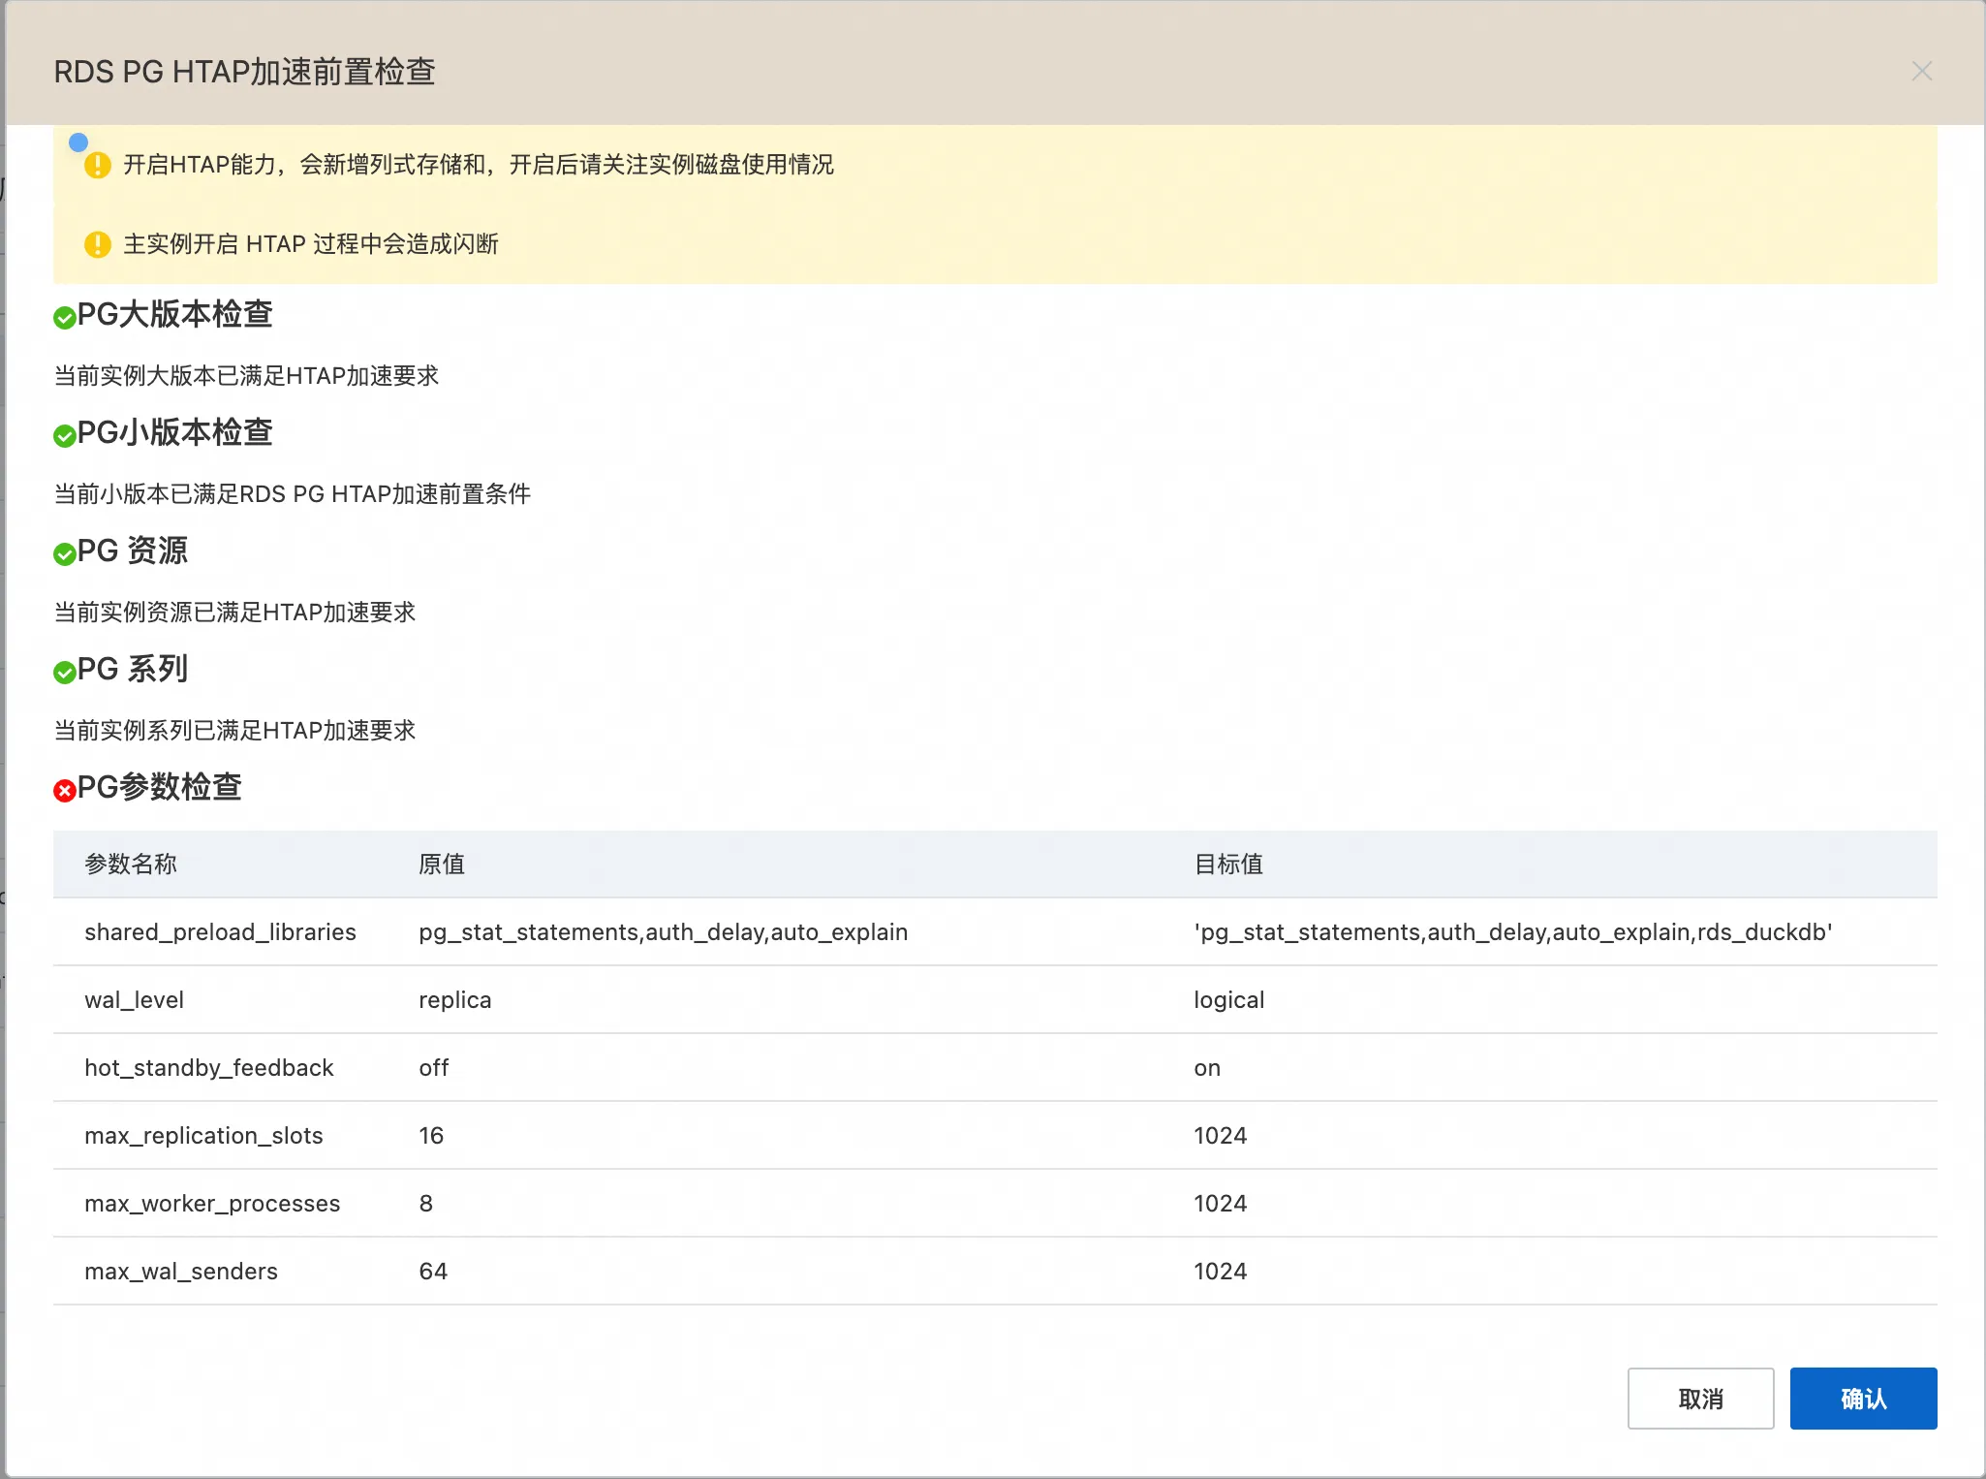Click the 原值 column header
1986x1479 pixels.
point(442,865)
